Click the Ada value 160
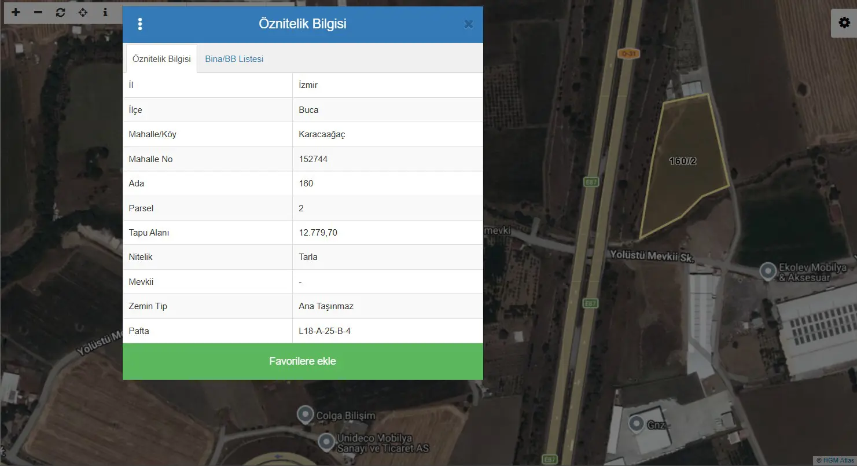Image resolution: width=857 pixels, height=466 pixels. pyautogui.click(x=306, y=184)
